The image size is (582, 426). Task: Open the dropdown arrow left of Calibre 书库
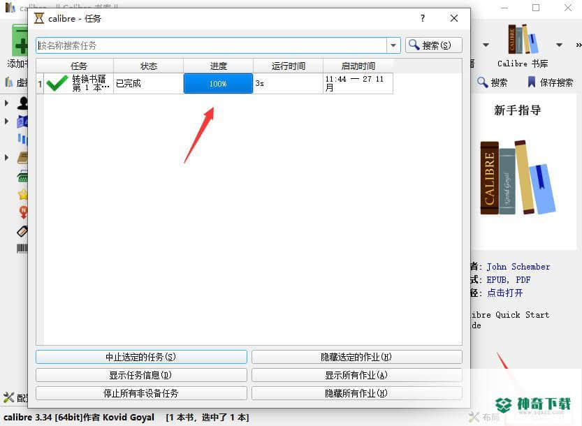[x=486, y=45]
